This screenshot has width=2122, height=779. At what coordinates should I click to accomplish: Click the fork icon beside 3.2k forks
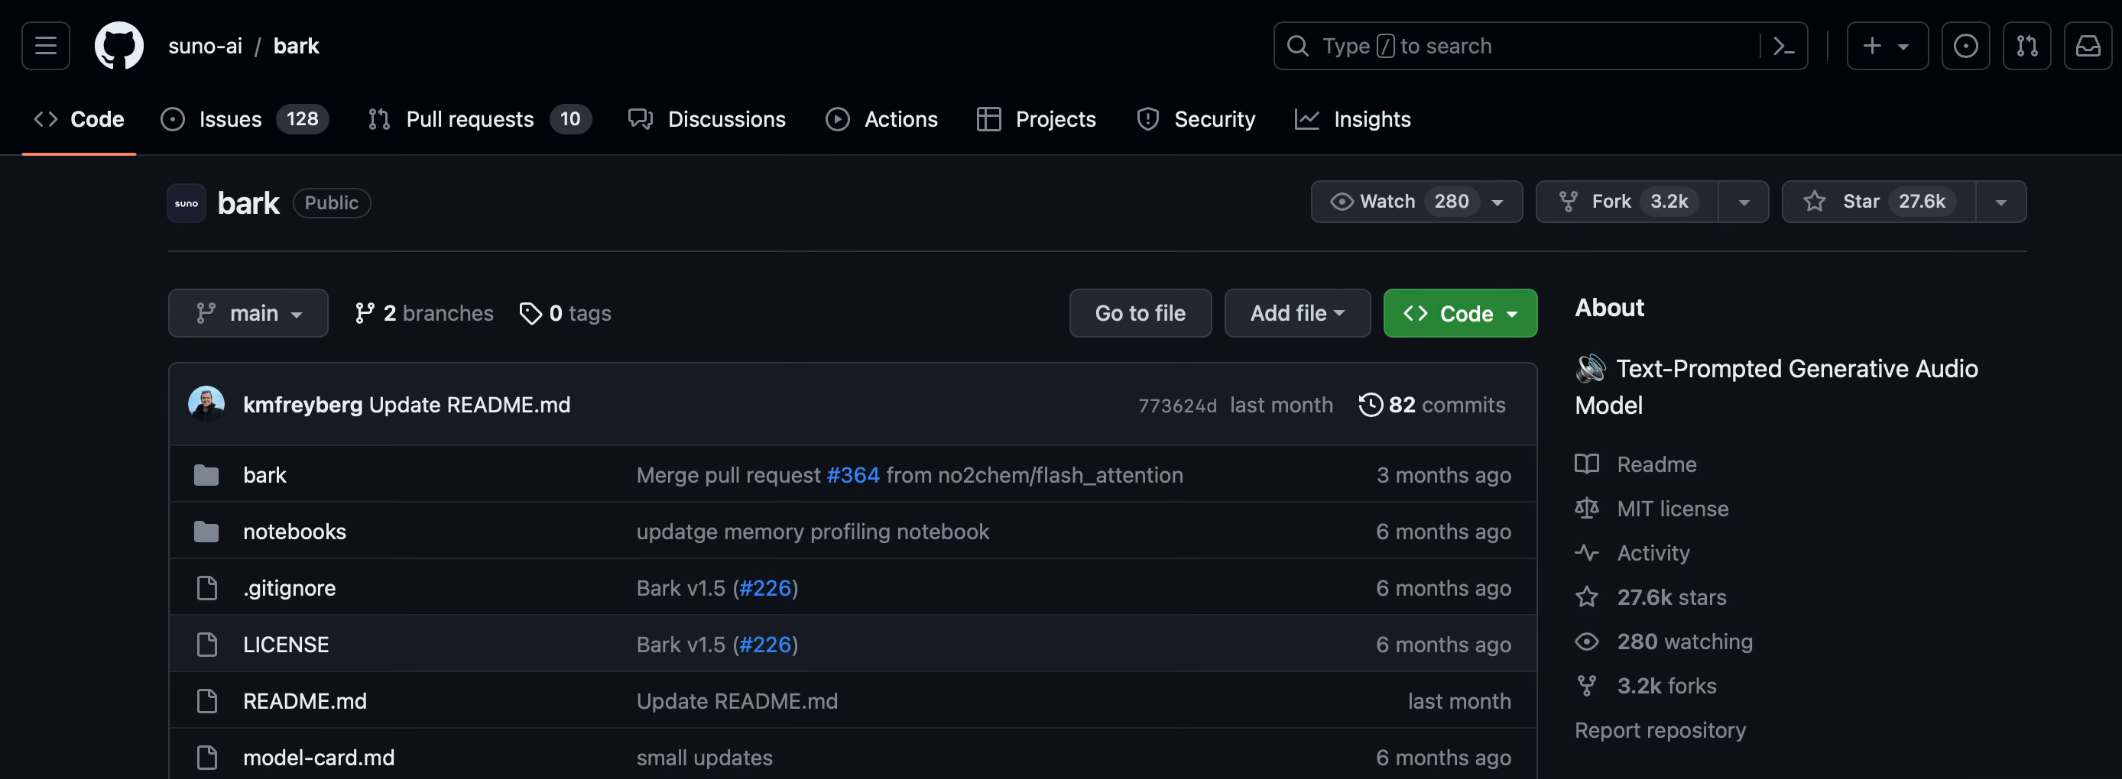point(1587,686)
